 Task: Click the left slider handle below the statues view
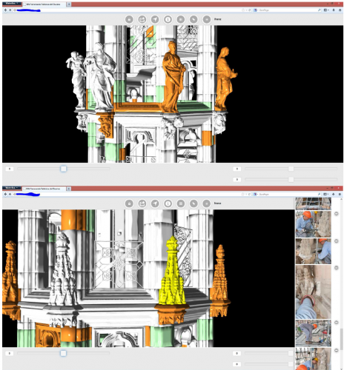point(64,169)
